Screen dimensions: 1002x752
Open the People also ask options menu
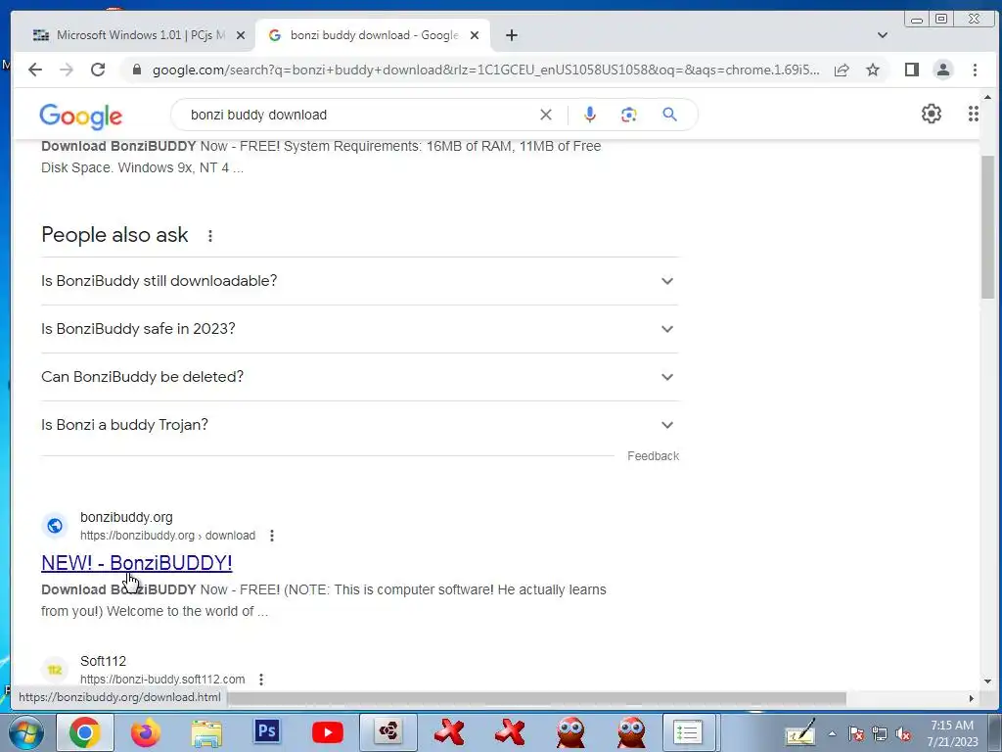[x=210, y=236]
